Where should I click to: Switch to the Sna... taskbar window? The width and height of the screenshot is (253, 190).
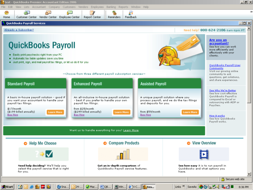click(63, 187)
